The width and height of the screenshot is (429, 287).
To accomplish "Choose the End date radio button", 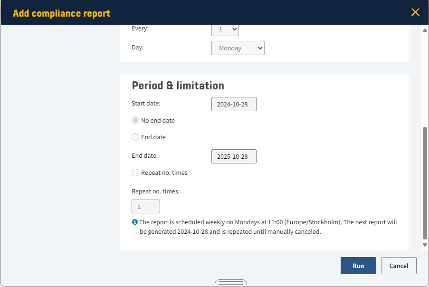I will [135, 137].
